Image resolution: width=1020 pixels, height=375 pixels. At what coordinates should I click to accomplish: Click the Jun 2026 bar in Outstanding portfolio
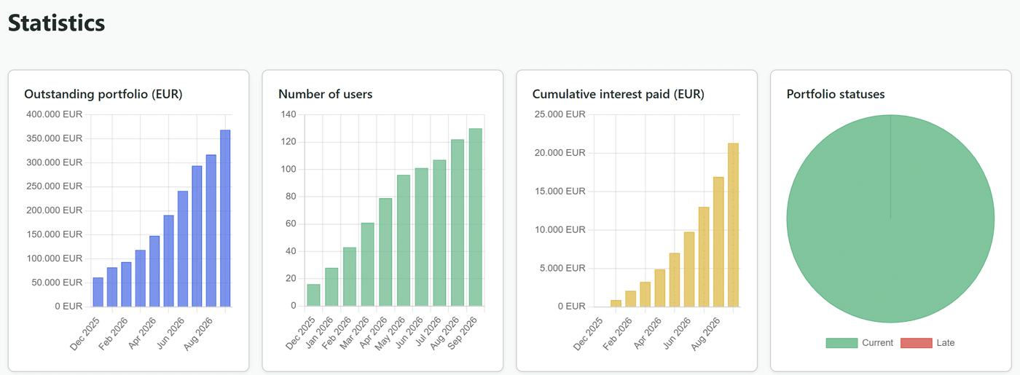tap(183, 248)
